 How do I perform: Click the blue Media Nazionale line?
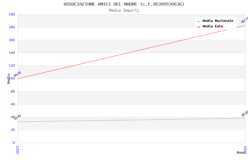click(131, 120)
